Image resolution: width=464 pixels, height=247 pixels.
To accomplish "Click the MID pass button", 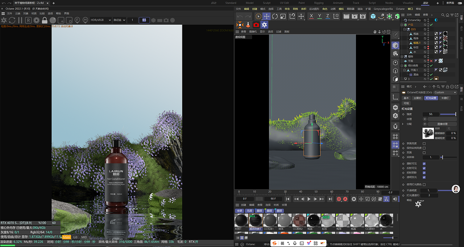I will (x=84, y=237).
